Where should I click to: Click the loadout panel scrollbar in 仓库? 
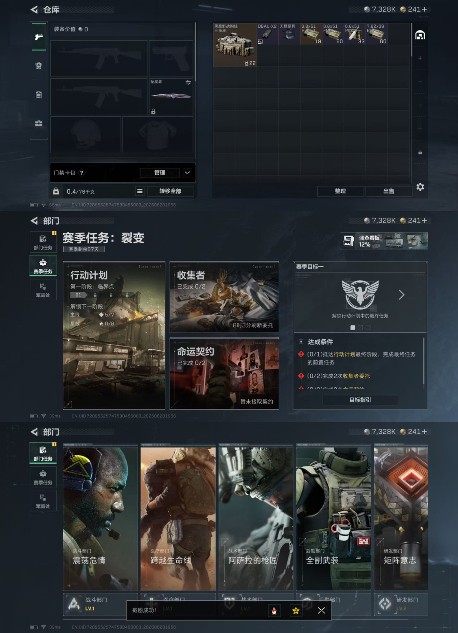[x=195, y=52]
